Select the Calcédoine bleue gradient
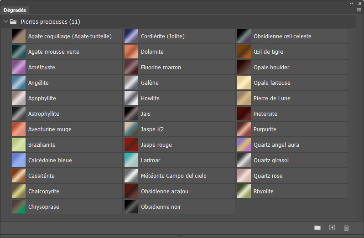 coord(19,160)
